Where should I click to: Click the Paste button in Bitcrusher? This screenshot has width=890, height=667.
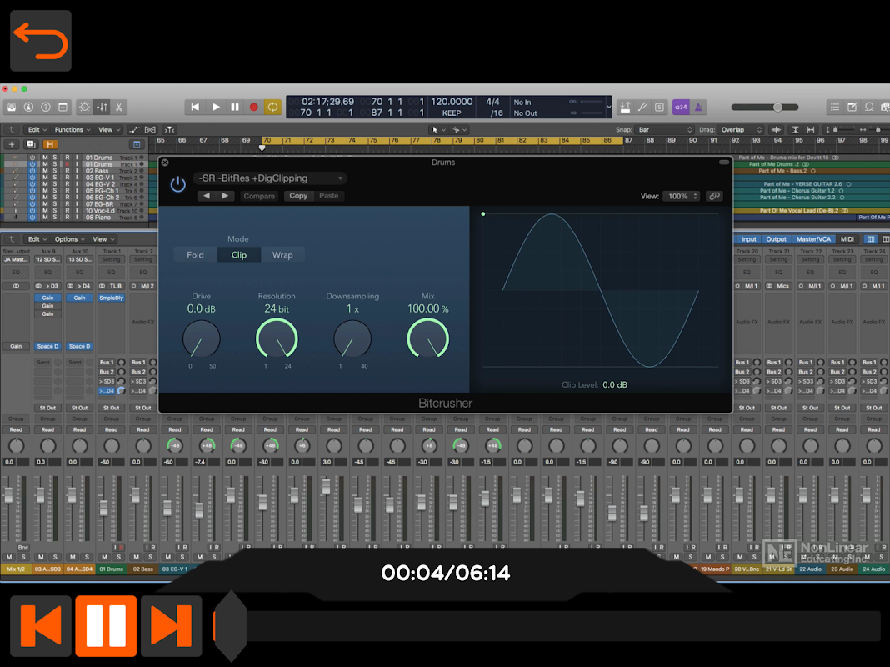[328, 196]
